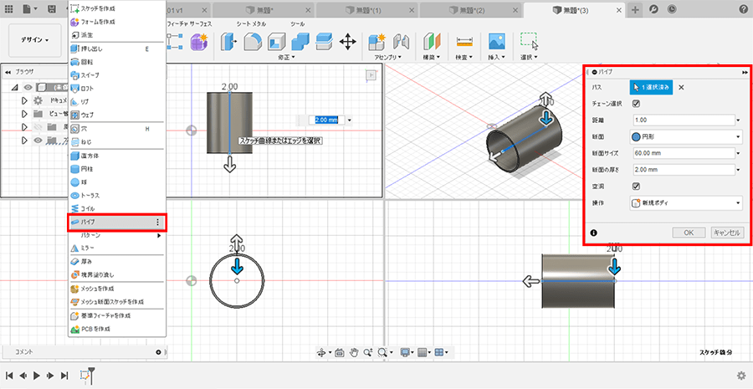Click the Press Pull modify icon

(229, 42)
